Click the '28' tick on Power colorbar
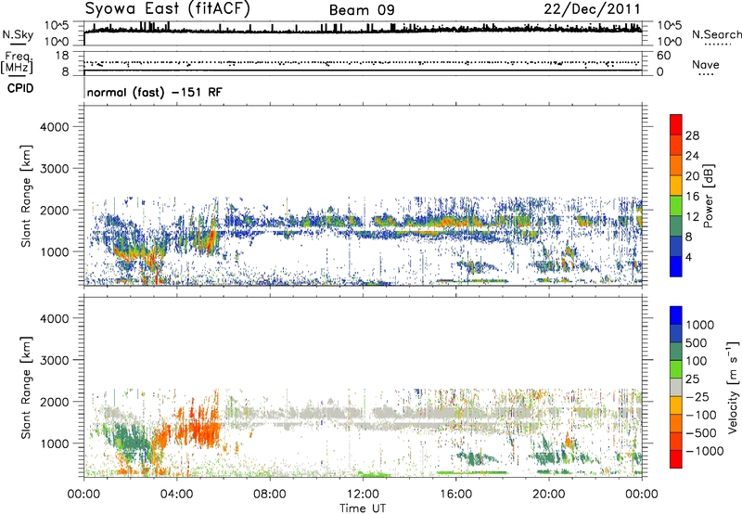This screenshot has width=742, height=514. (x=692, y=135)
